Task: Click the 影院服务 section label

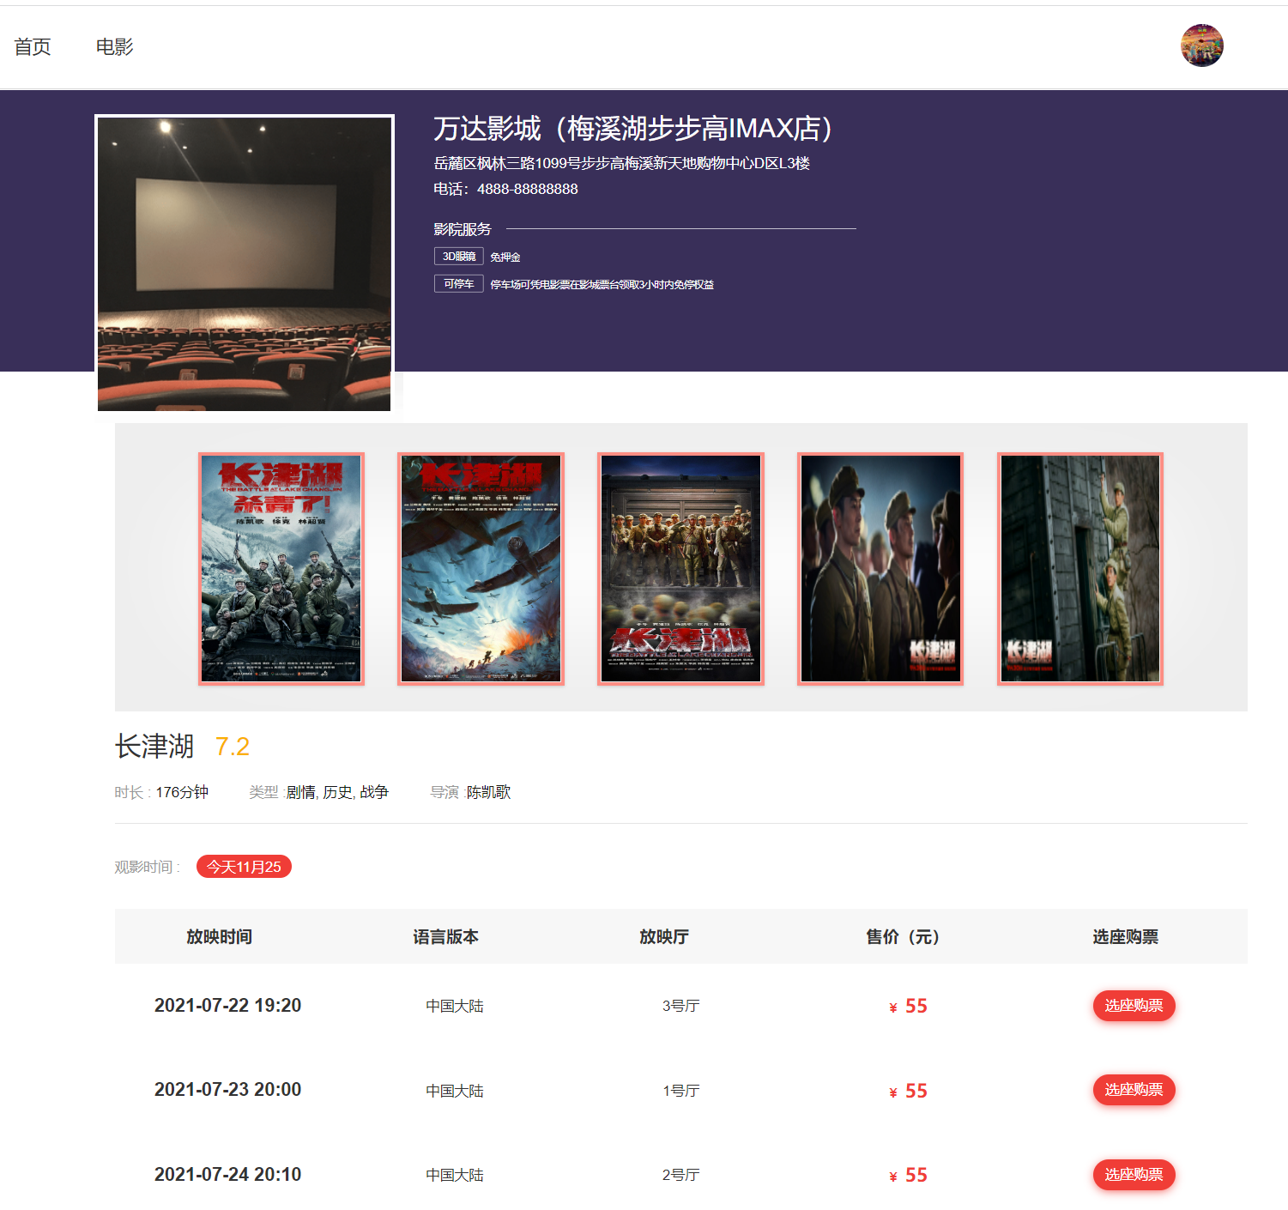Action: tap(463, 229)
